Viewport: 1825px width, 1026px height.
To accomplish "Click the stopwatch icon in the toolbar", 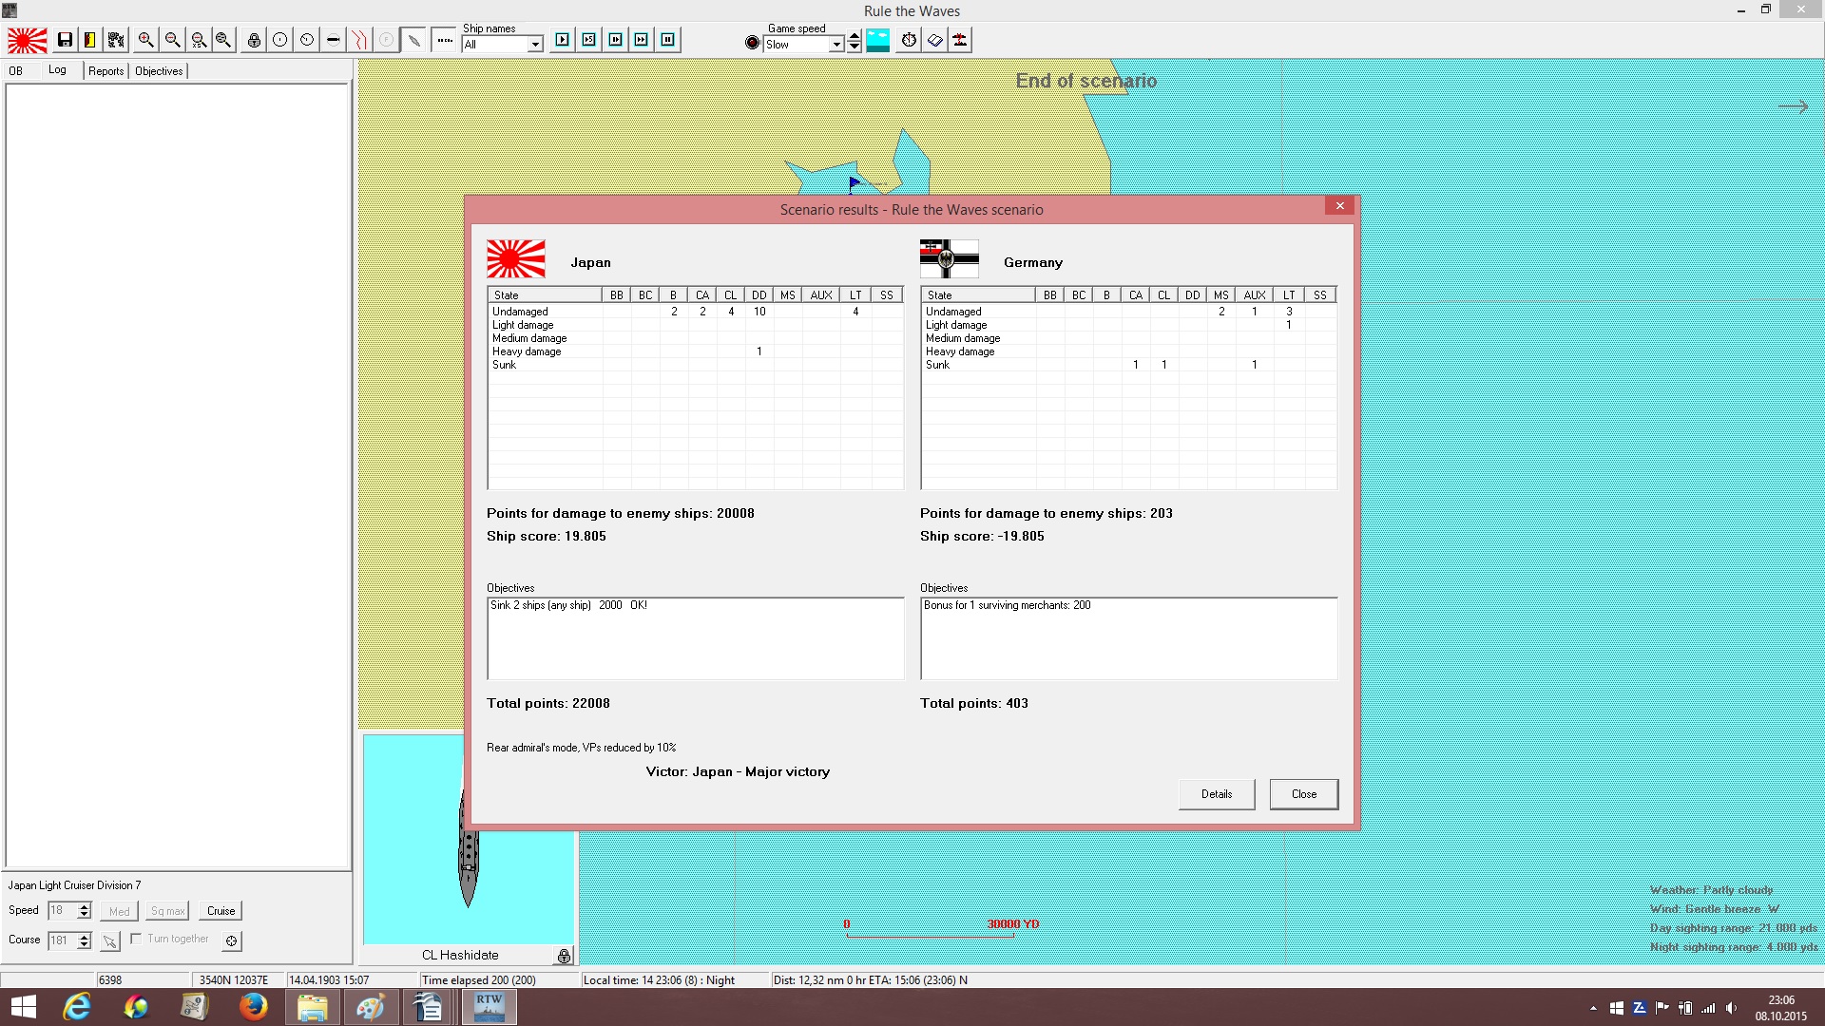I will (x=910, y=40).
